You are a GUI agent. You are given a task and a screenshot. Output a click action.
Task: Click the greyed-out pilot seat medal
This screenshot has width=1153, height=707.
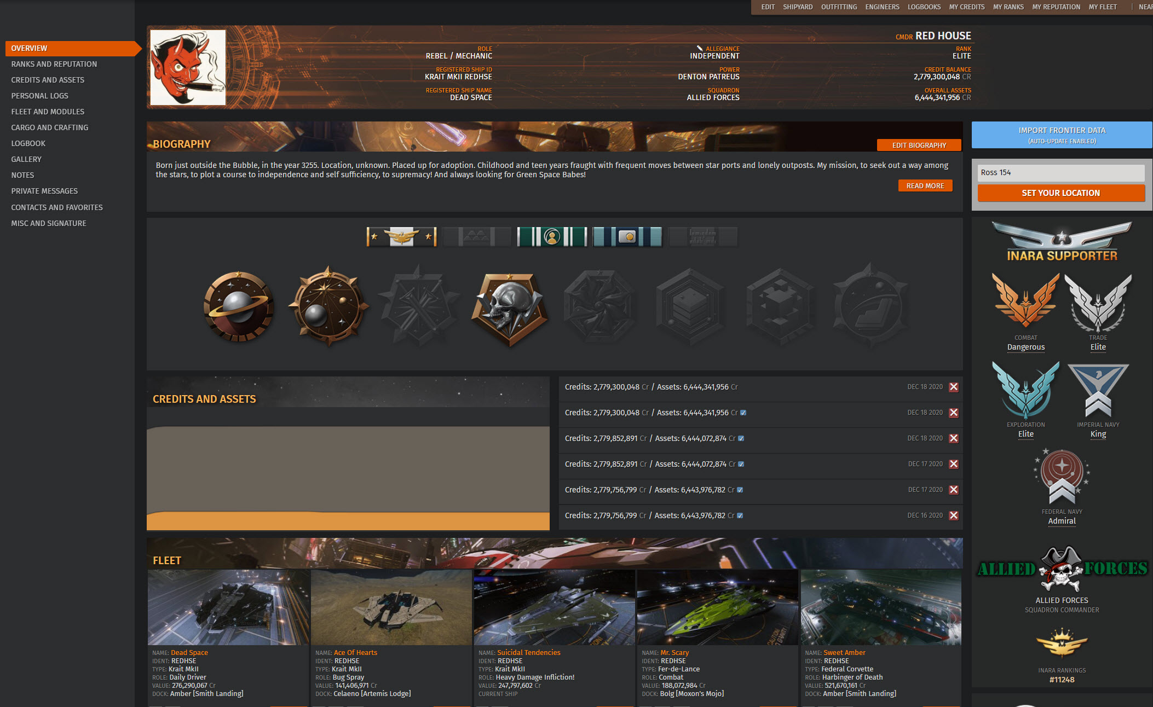(870, 306)
